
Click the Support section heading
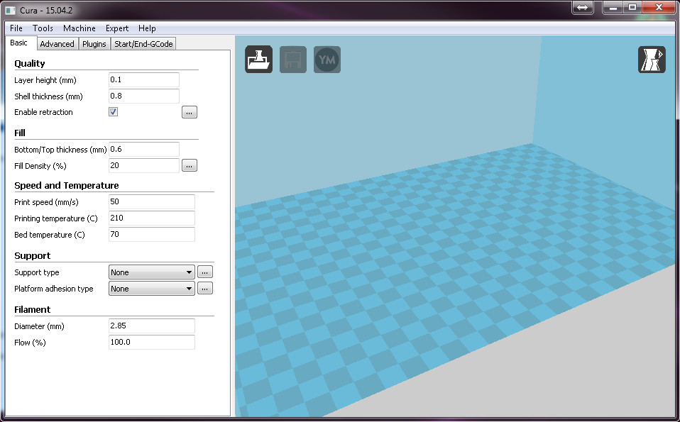pyautogui.click(x=32, y=255)
